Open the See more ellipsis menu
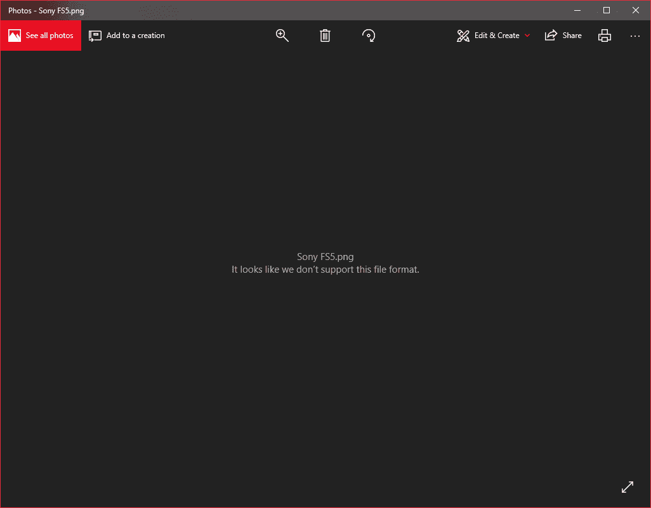Screen dimensions: 651x508 [635, 36]
